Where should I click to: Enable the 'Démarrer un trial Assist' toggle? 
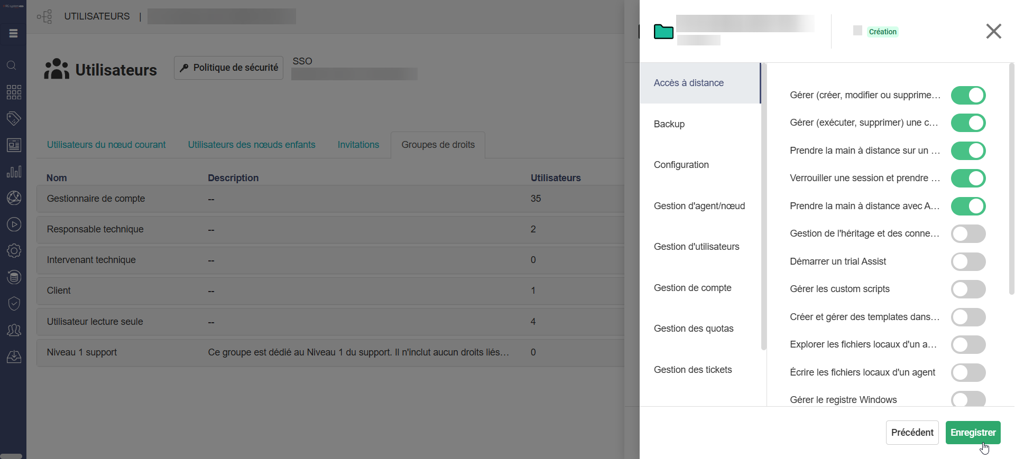click(x=968, y=261)
